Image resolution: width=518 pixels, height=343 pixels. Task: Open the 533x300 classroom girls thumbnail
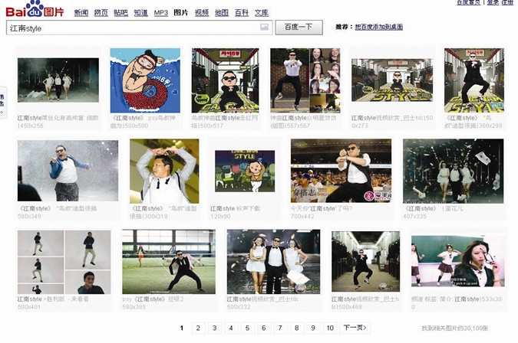458,261
